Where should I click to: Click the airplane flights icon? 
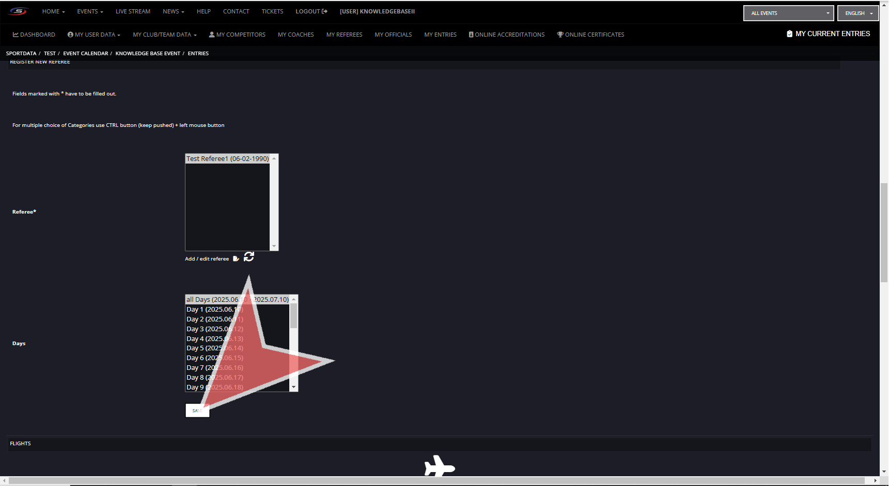click(439, 466)
